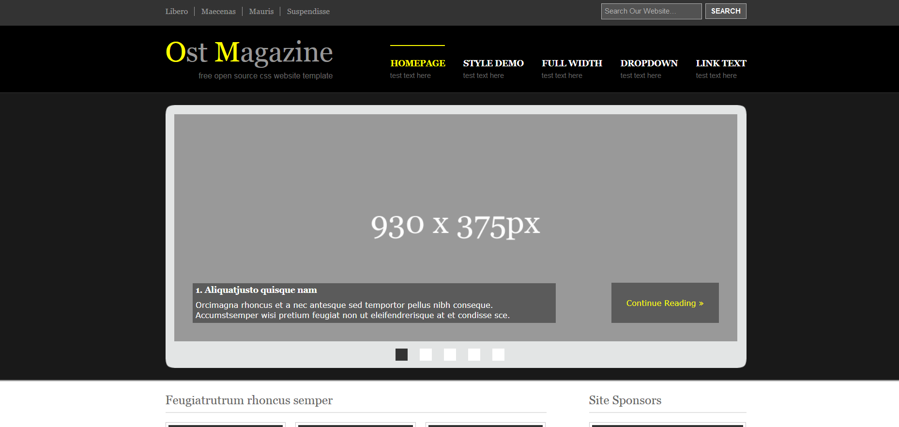Viewport: 899px width, 427px height.
Task: Open the Suspendisse top link
Action: pos(308,12)
